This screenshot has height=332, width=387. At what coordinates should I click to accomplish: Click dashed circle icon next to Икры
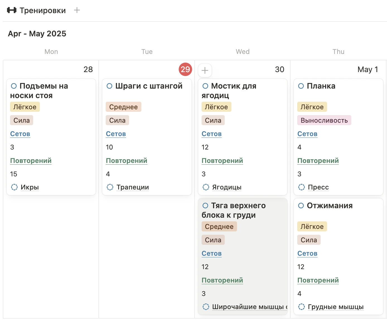14,187
